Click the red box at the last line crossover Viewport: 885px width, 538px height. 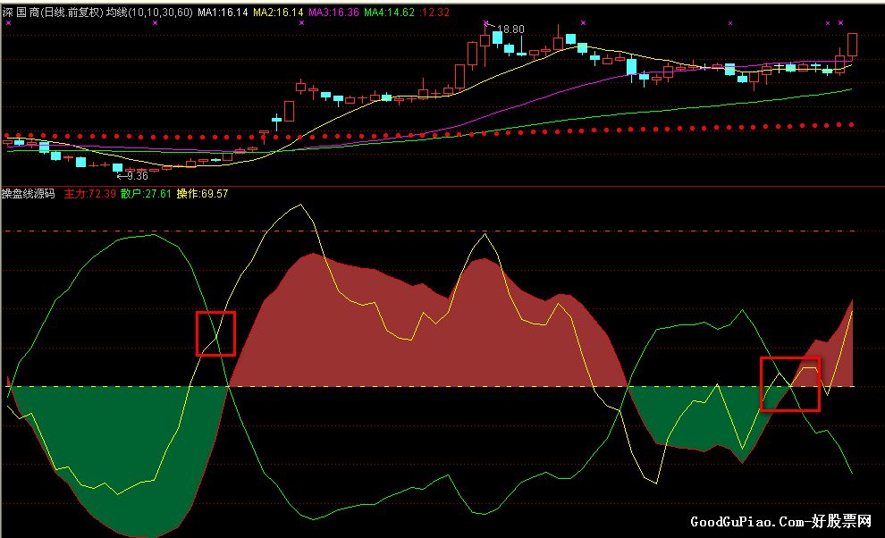(x=789, y=384)
